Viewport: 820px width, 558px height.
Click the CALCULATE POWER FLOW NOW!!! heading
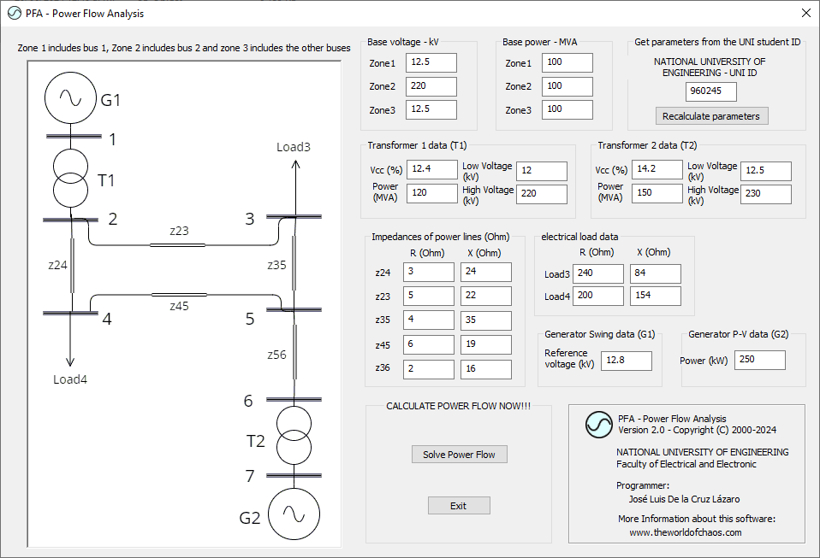tap(458, 406)
